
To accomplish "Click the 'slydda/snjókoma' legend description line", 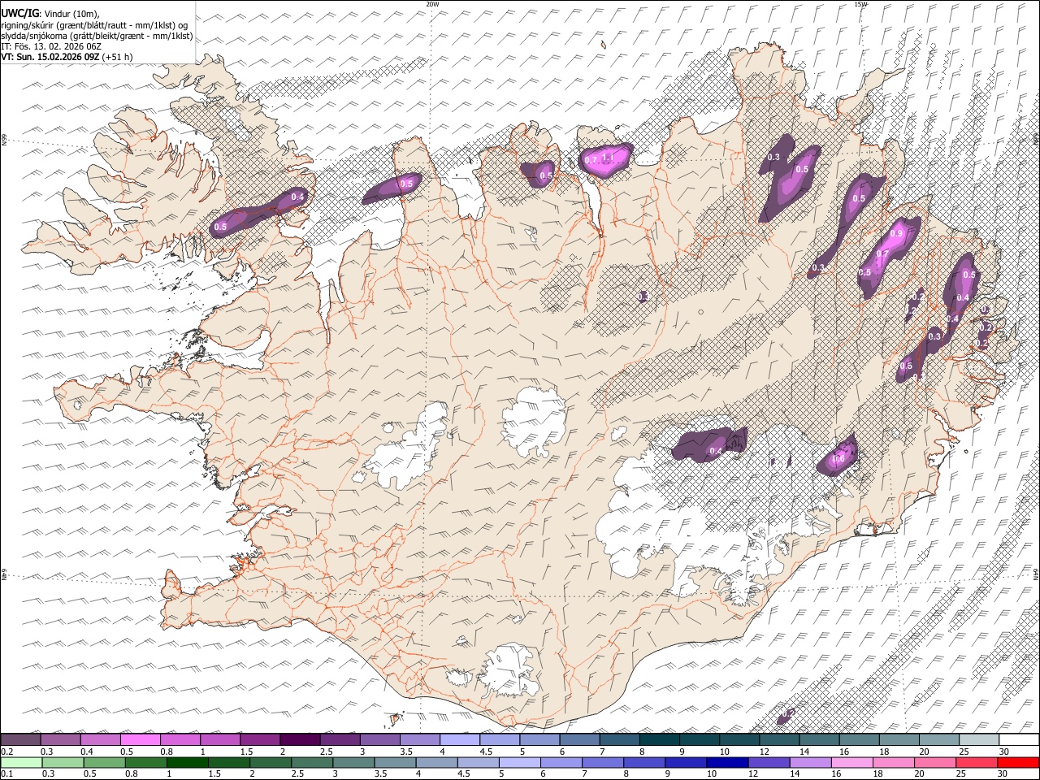I will (97, 36).
